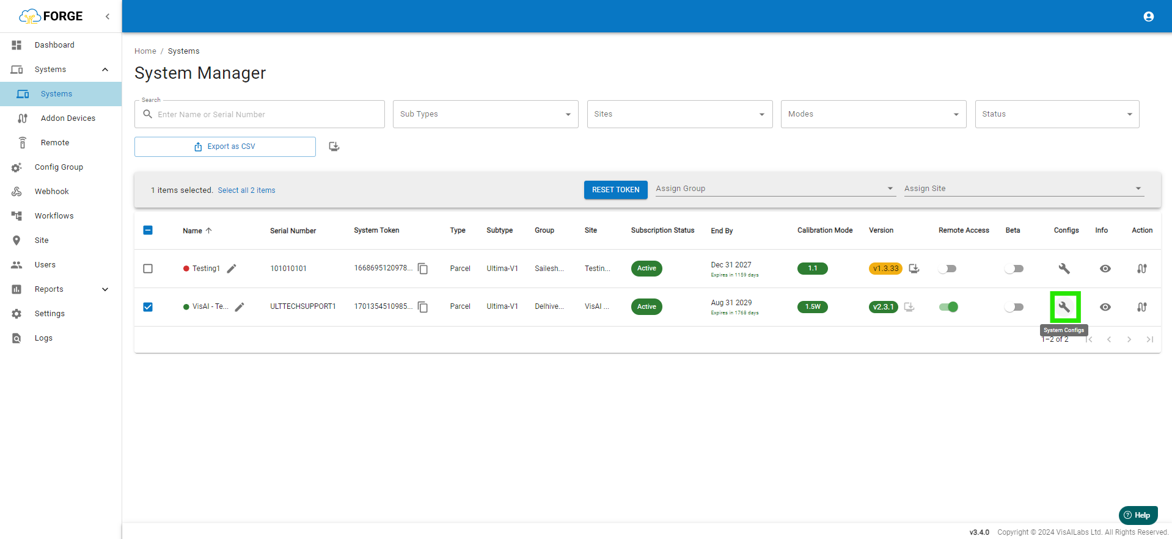Disable Remote Access toggle for VisAI
Screen dimensions: 1172x539
(948, 307)
